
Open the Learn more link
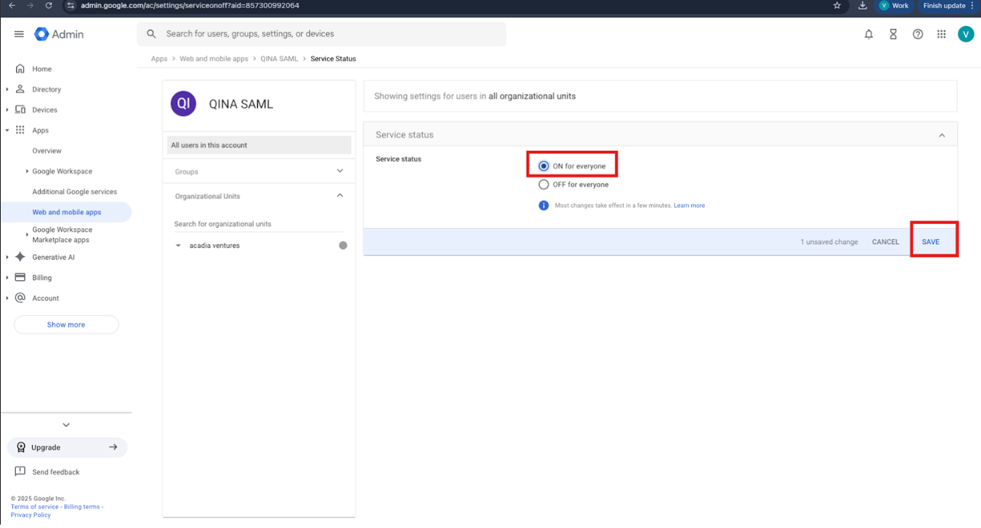tap(689, 206)
